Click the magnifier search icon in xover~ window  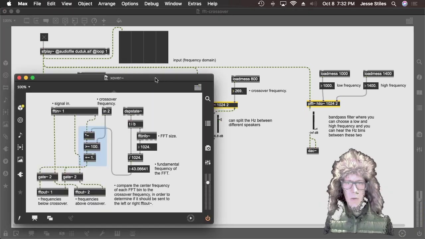click(x=208, y=99)
